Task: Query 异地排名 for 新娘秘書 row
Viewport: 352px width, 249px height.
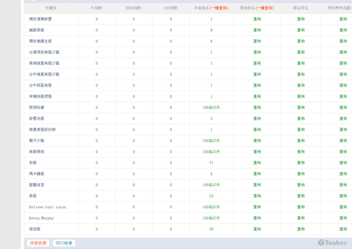Action: pyautogui.click(x=257, y=107)
